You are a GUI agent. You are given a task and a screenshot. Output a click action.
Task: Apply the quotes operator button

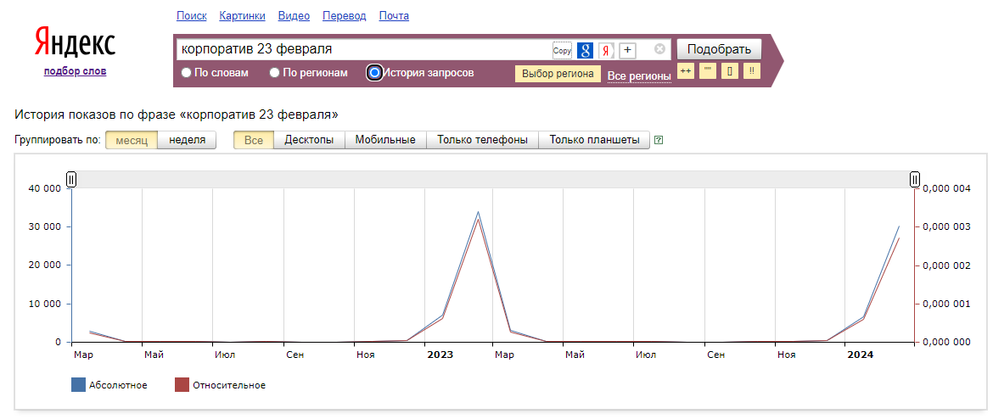pos(708,71)
